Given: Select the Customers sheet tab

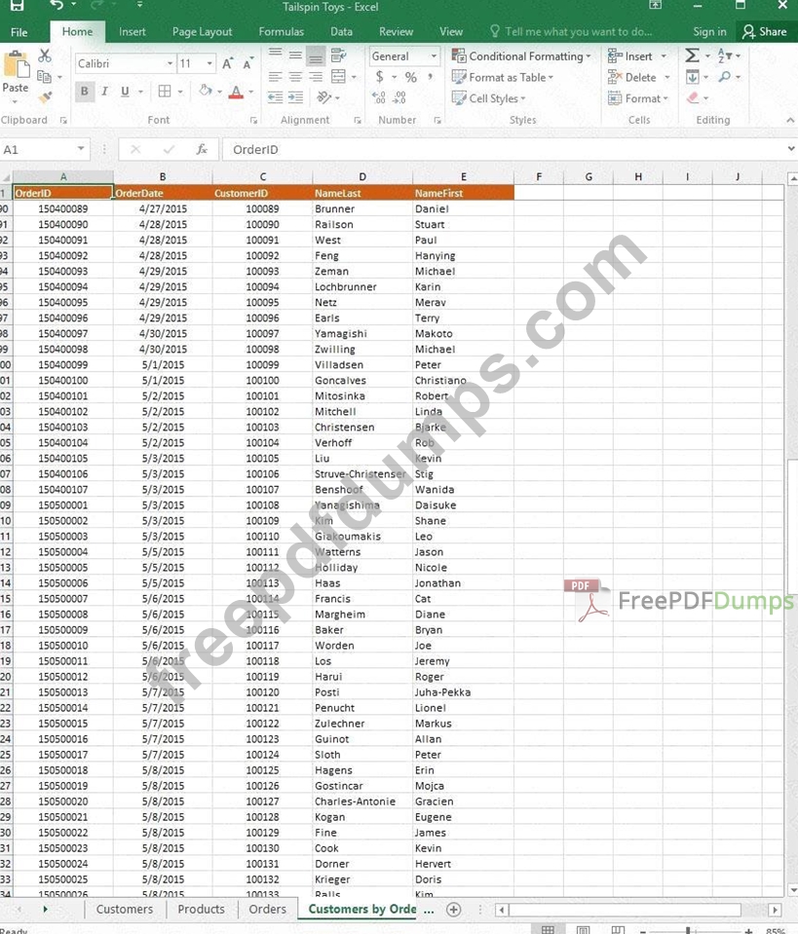Looking at the screenshot, I should 125,909.
